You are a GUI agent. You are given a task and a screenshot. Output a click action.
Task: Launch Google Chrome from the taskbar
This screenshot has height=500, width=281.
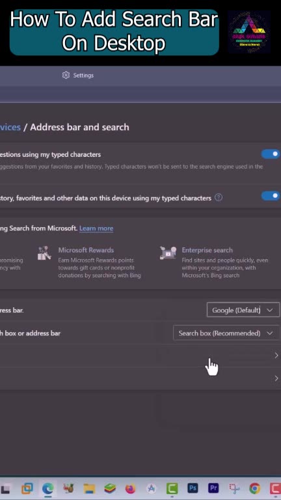254,488
